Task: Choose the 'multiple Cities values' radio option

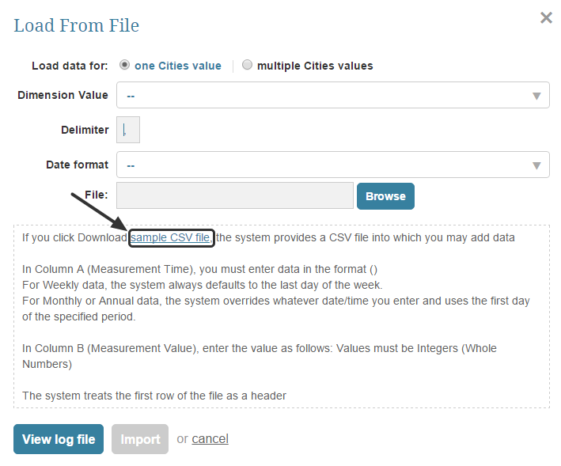Action: pos(248,66)
